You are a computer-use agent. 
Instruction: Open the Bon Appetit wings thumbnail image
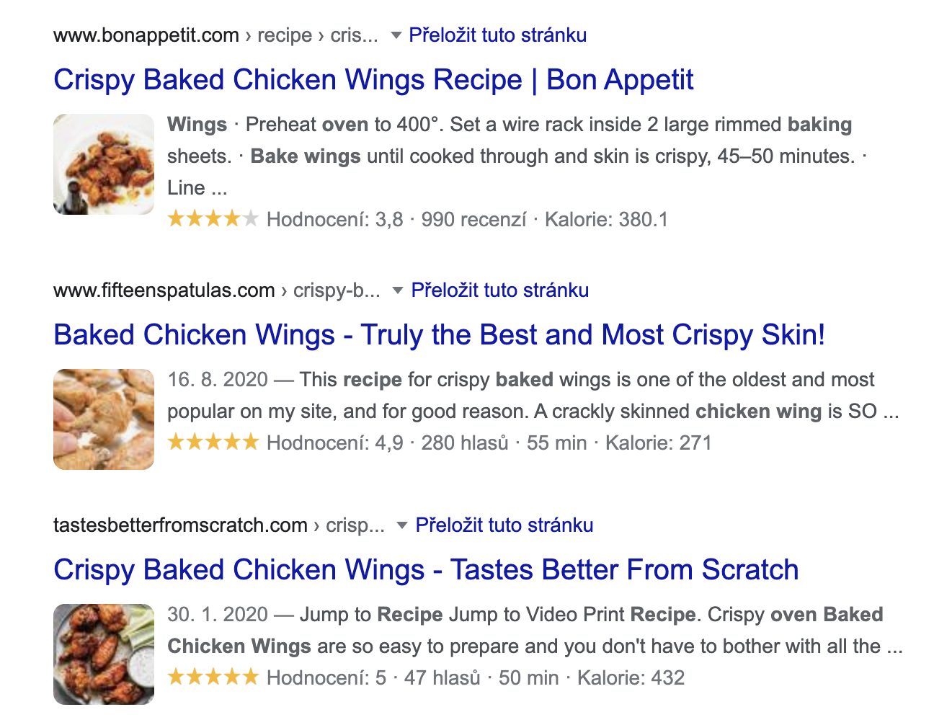click(104, 164)
